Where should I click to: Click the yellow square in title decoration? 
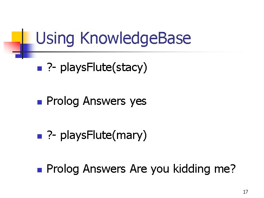tap(16, 37)
